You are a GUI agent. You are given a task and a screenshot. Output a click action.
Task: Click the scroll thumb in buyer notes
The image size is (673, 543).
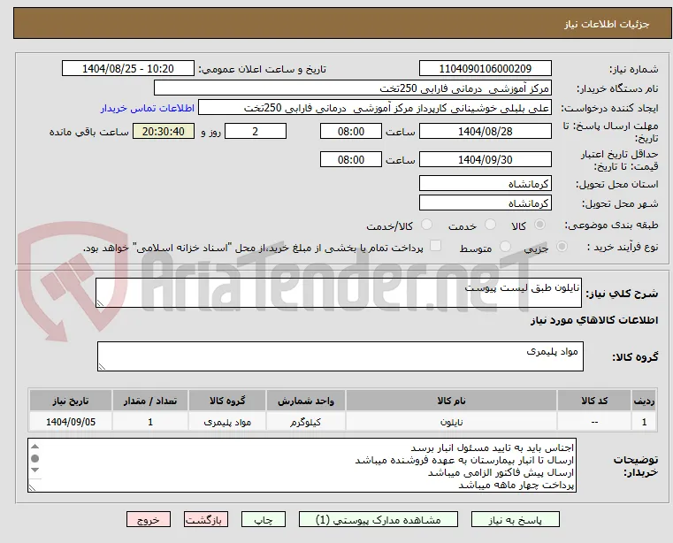point(35,458)
